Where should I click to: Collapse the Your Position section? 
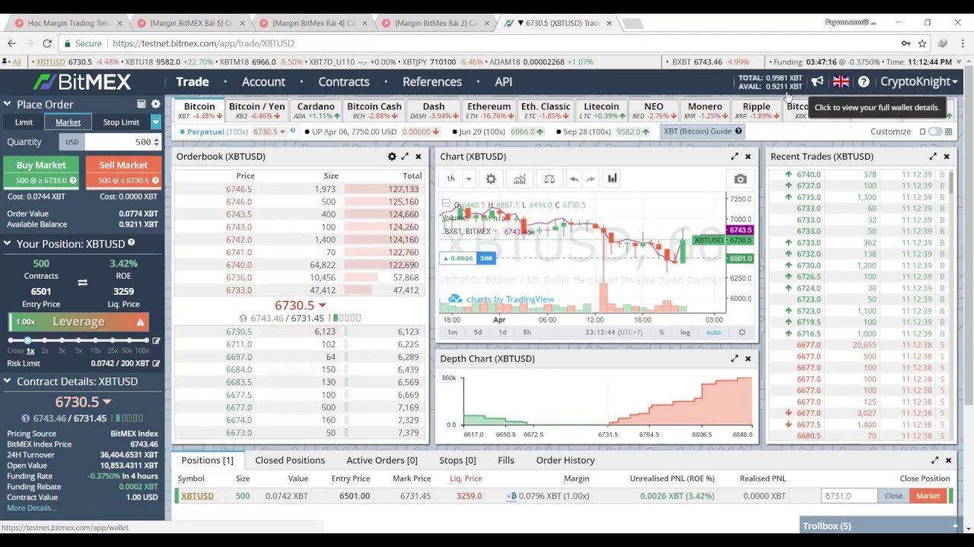(7, 244)
